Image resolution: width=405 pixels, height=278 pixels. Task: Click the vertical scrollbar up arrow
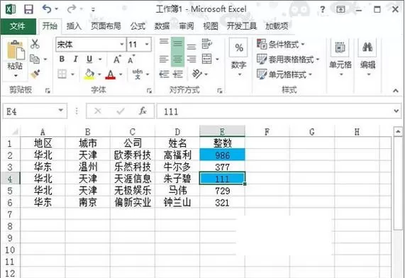[397, 132]
